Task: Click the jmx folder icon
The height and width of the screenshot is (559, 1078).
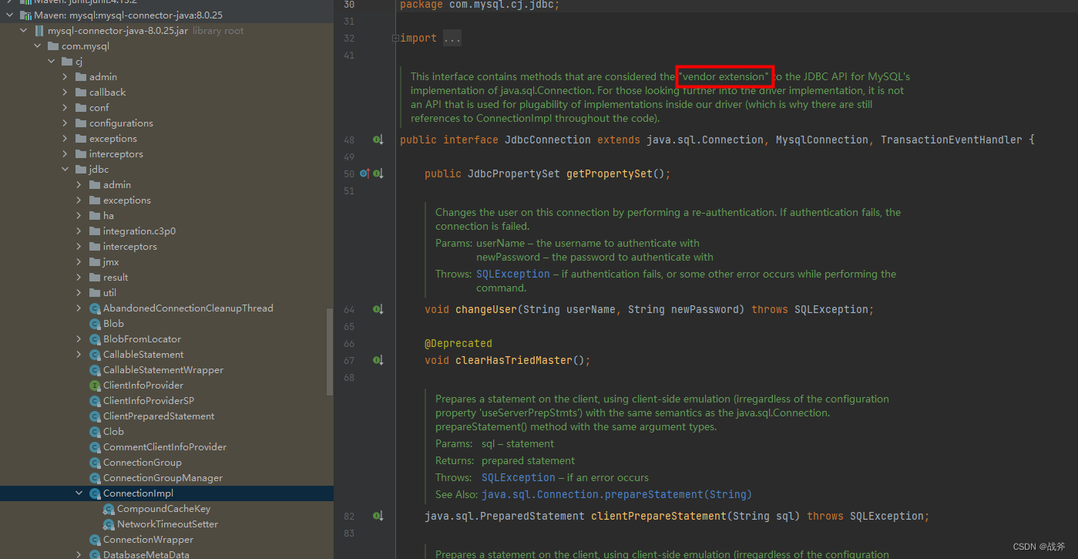Action: (96, 262)
